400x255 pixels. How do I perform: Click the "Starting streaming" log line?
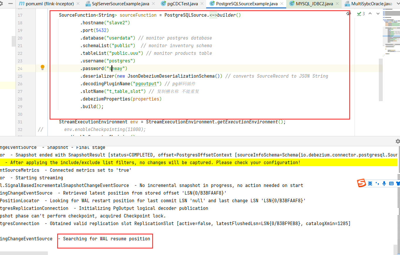[39, 178]
